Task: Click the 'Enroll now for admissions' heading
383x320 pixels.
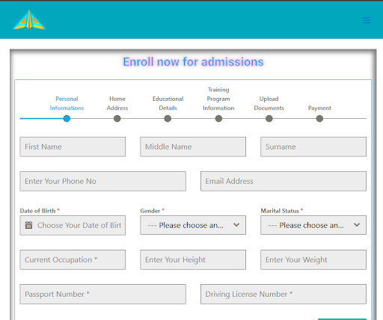Action: [x=193, y=62]
